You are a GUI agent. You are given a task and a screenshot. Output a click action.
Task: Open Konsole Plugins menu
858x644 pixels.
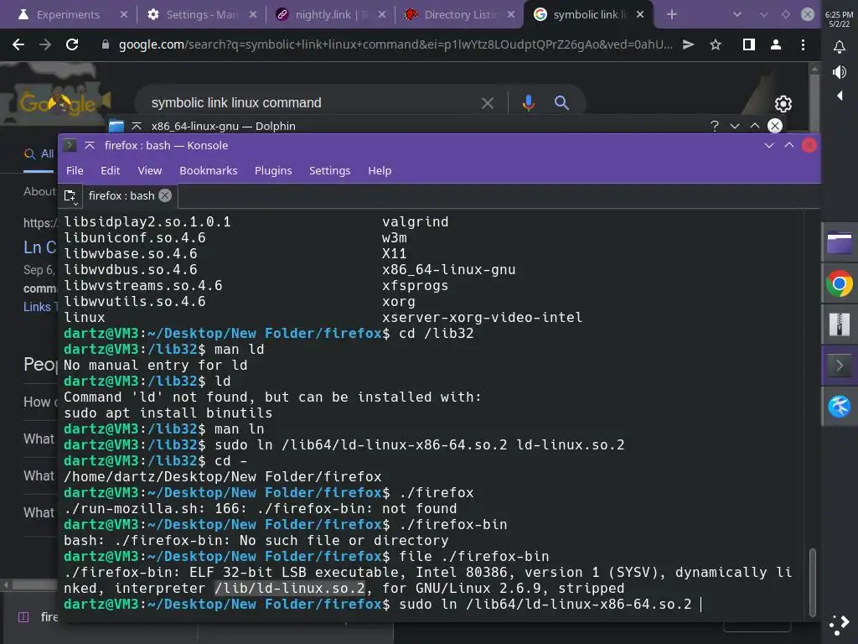click(273, 170)
